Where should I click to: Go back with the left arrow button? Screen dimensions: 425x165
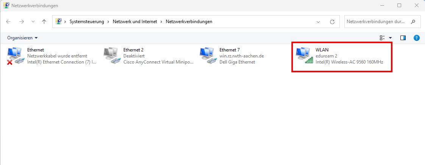[x=8, y=22]
